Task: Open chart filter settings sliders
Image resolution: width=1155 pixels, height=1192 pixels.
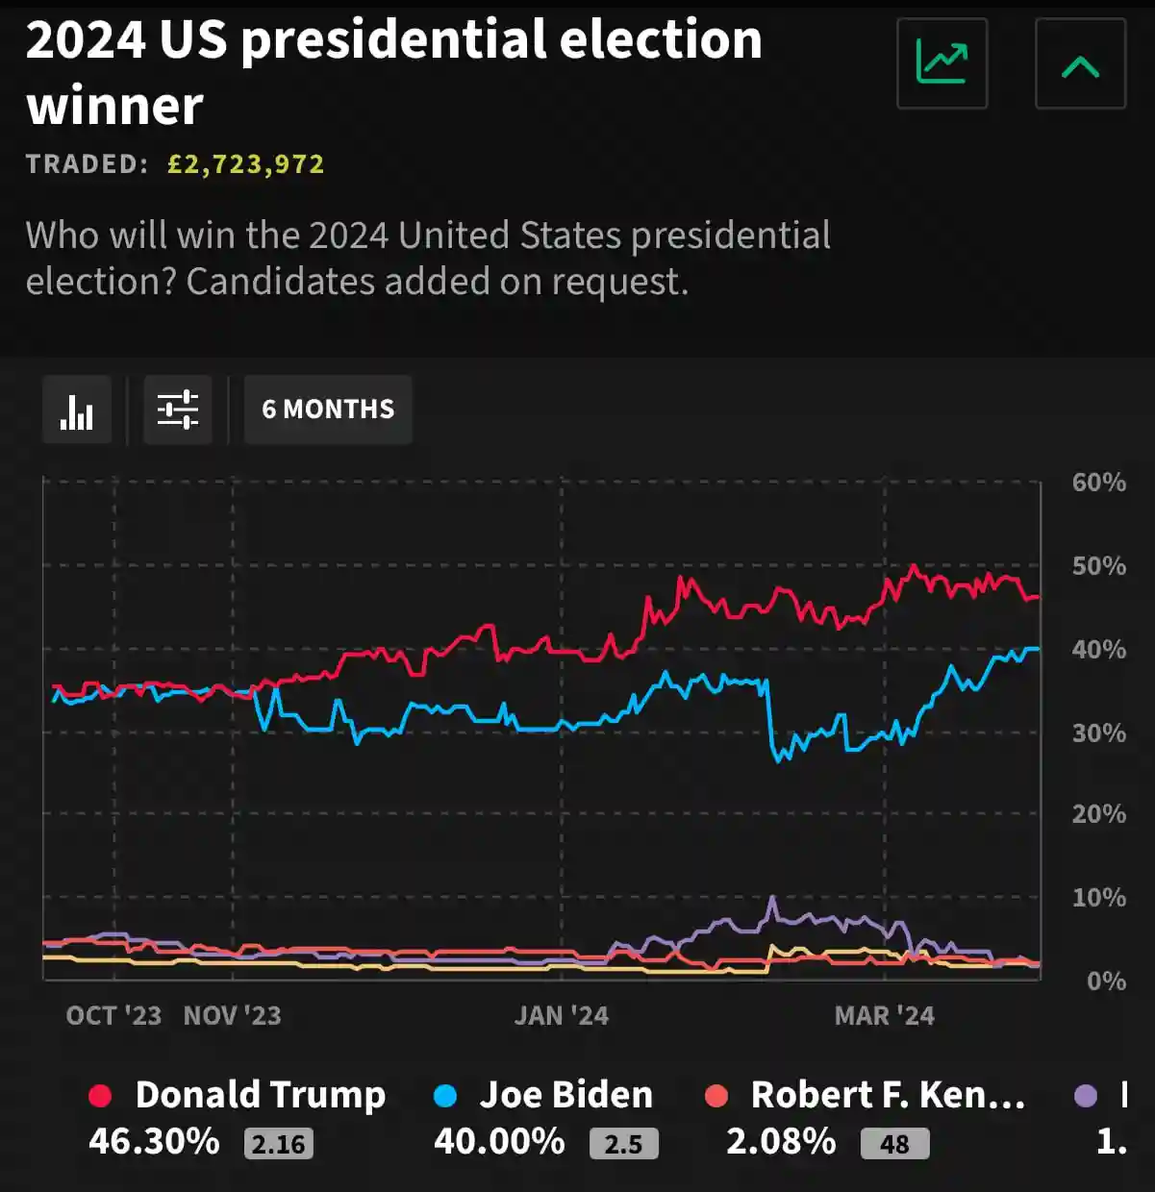Action: 178,410
